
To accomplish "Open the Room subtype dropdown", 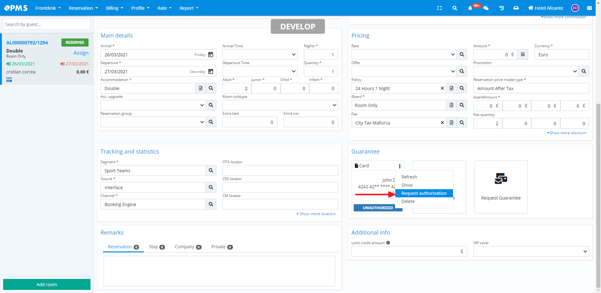I will (280, 105).
